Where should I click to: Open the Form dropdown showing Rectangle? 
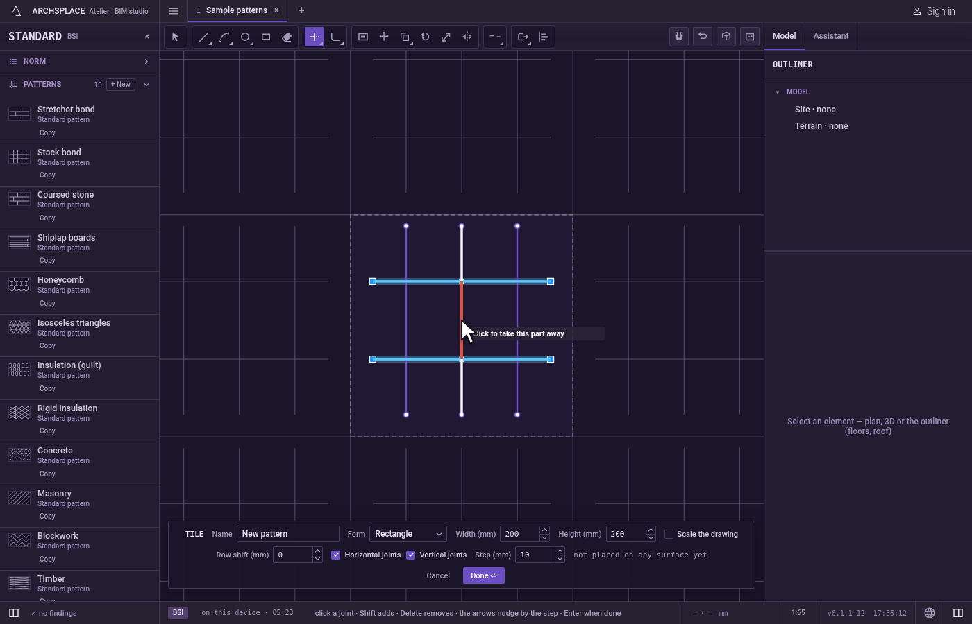click(x=408, y=534)
